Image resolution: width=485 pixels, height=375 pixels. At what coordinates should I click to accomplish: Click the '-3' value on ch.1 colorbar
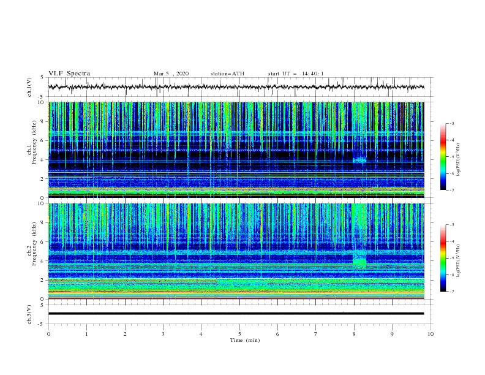tap(451, 123)
